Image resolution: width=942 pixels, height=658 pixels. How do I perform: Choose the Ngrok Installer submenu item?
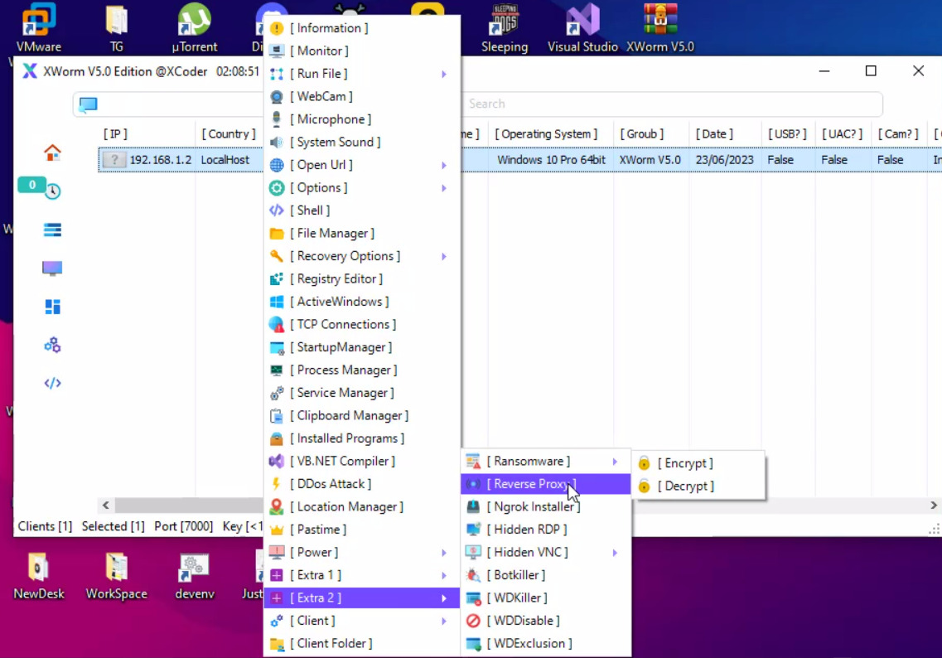coord(545,506)
